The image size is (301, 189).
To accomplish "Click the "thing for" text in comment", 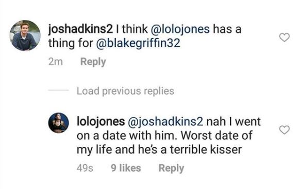I will [71, 43].
